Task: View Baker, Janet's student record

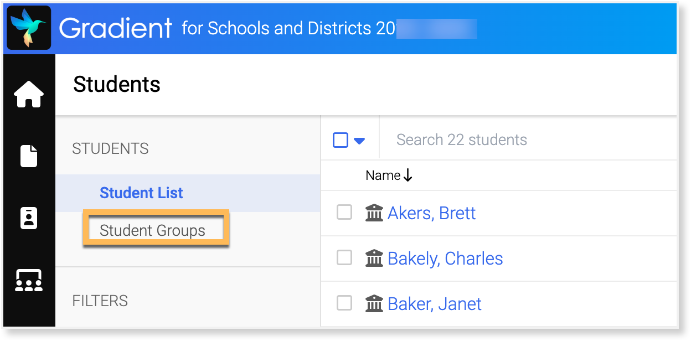Action: tap(435, 304)
